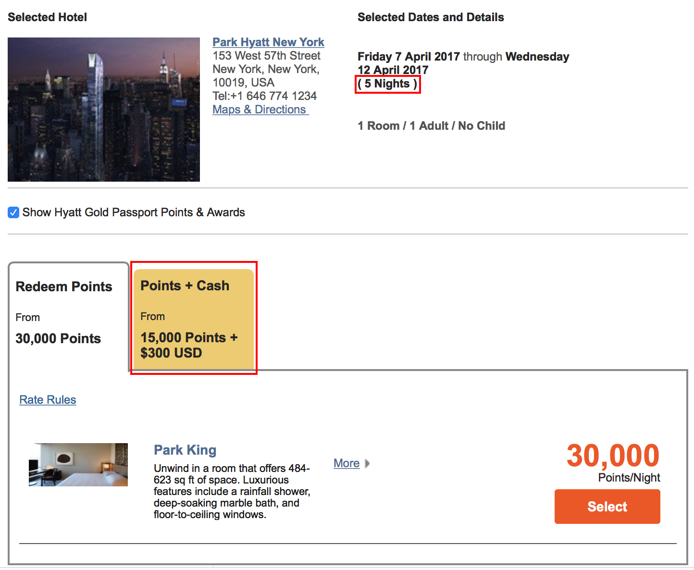Click the highlighted 5 Nights label

pos(387,84)
